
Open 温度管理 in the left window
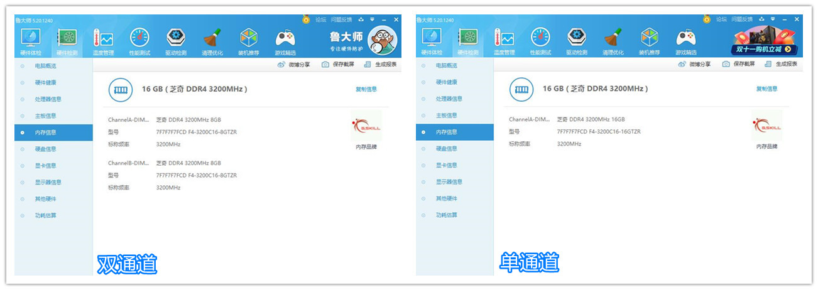[103, 41]
